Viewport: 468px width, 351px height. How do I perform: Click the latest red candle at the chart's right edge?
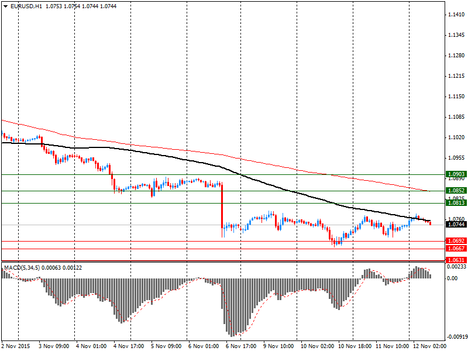[x=430, y=223]
